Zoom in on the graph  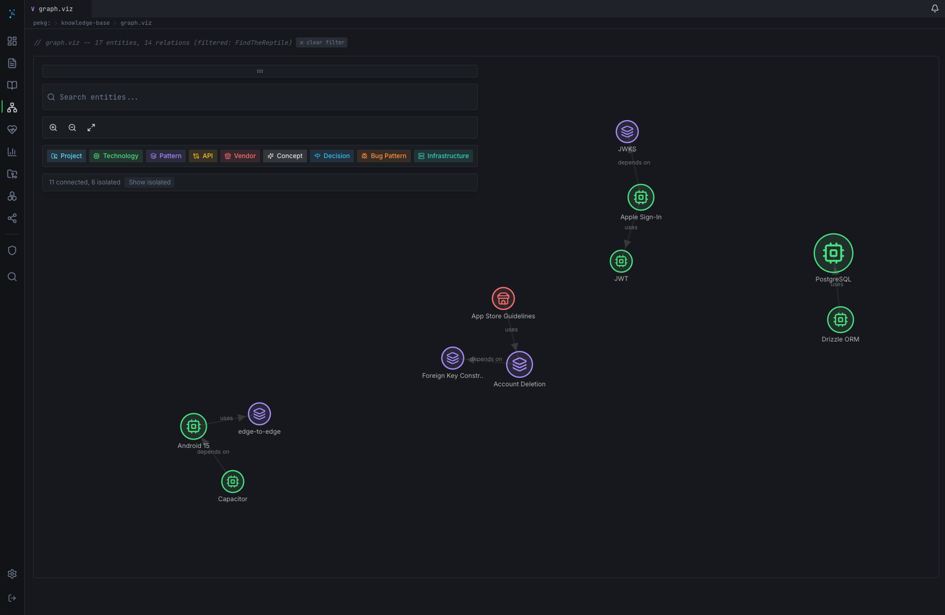click(x=53, y=127)
